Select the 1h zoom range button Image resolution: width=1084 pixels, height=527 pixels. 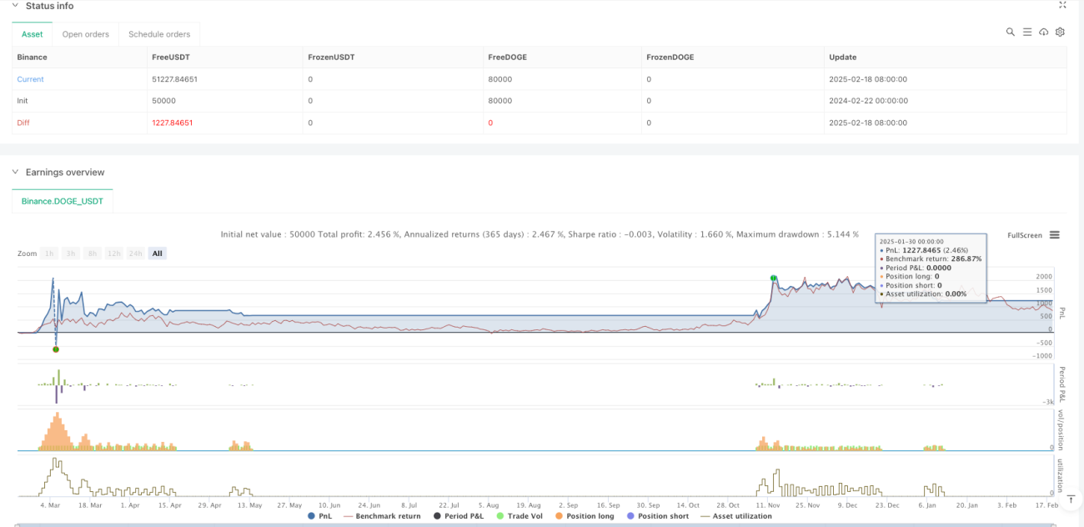pyautogui.click(x=50, y=253)
